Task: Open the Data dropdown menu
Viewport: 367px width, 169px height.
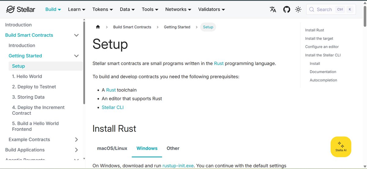Action: [x=128, y=9]
